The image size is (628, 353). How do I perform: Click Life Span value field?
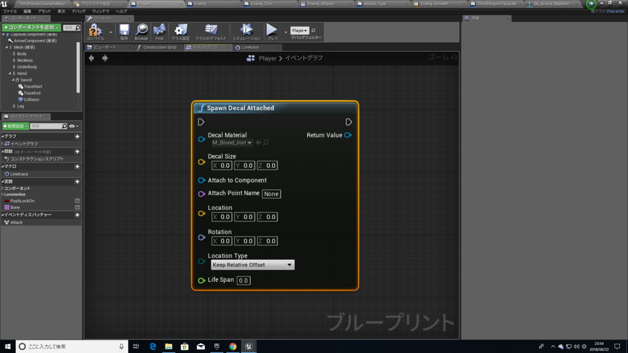pyautogui.click(x=243, y=281)
